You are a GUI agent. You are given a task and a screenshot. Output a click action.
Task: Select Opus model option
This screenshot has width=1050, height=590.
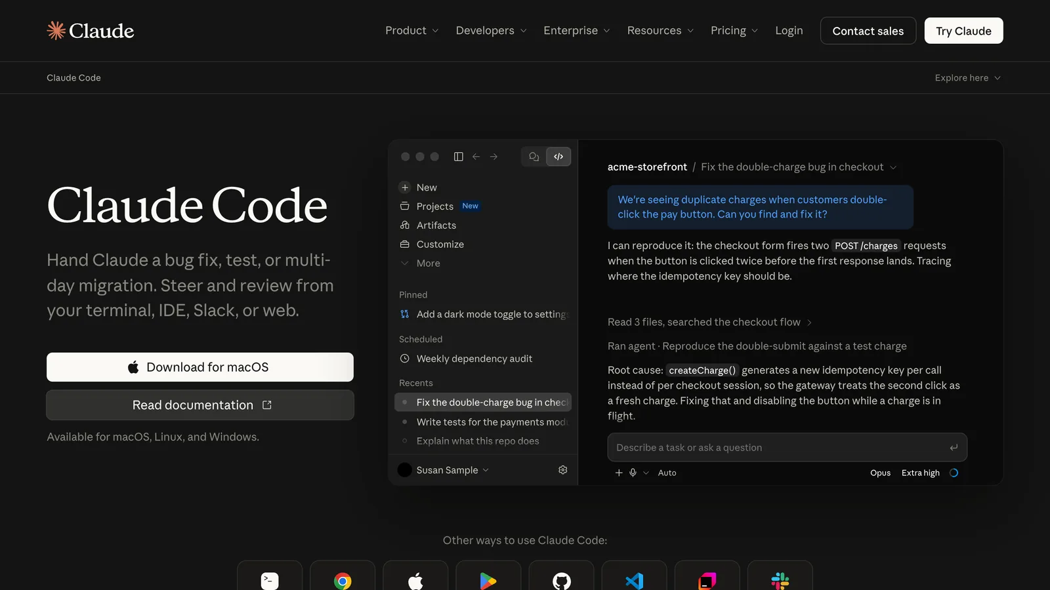click(880, 473)
